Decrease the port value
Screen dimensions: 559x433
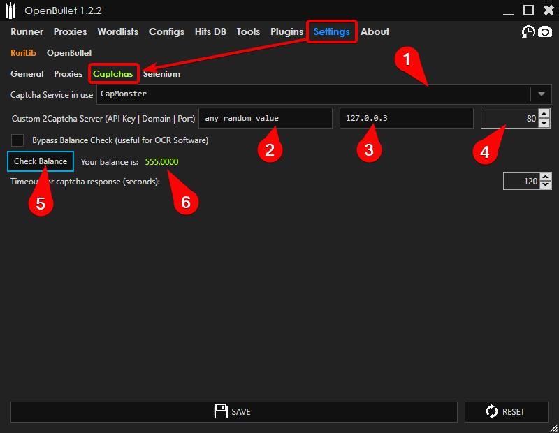[544, 123]
